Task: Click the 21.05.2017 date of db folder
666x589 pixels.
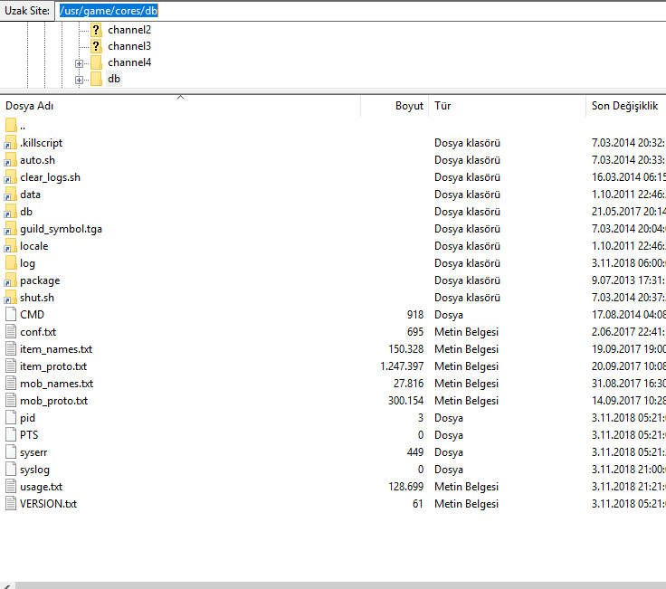Action: (628, 212)
